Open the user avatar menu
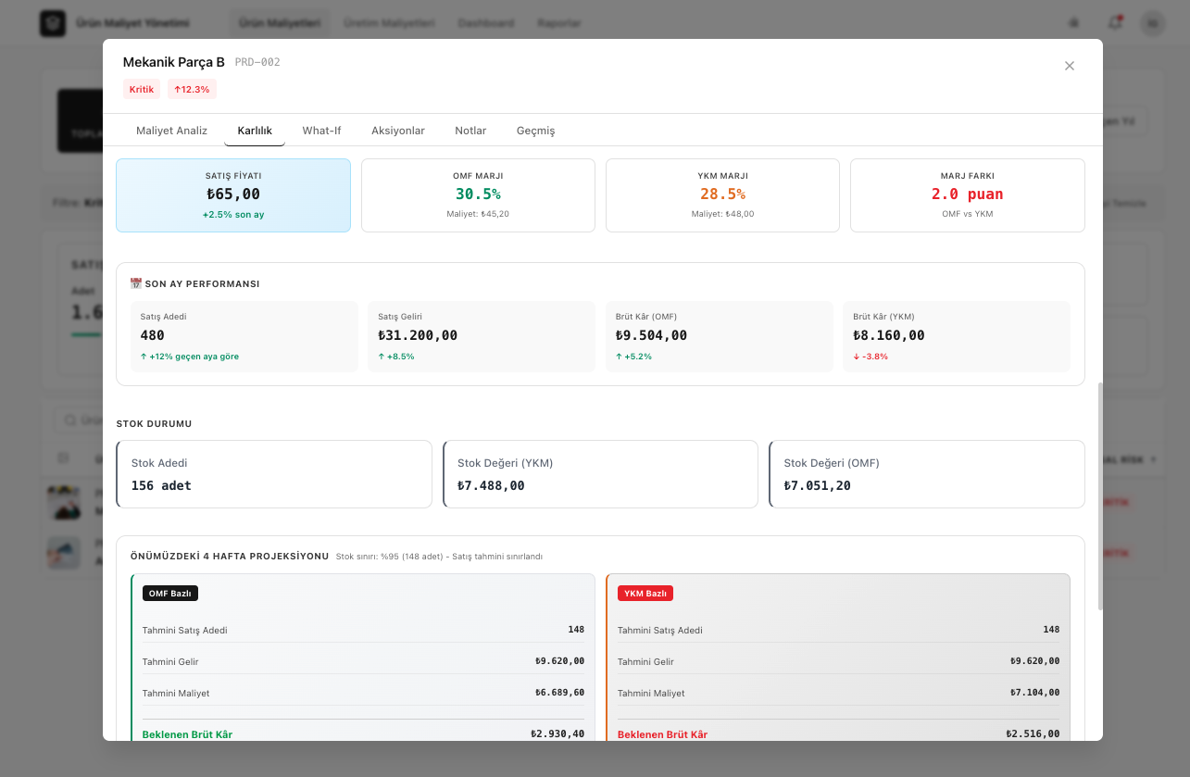Image resolution: width=1190 pixels, height=777 pixels. 1152,23
